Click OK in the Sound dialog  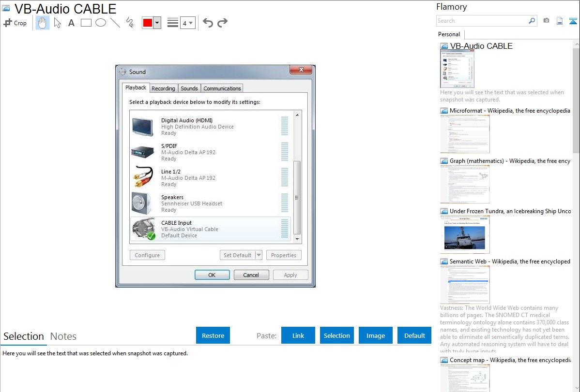tap(212, 275)
